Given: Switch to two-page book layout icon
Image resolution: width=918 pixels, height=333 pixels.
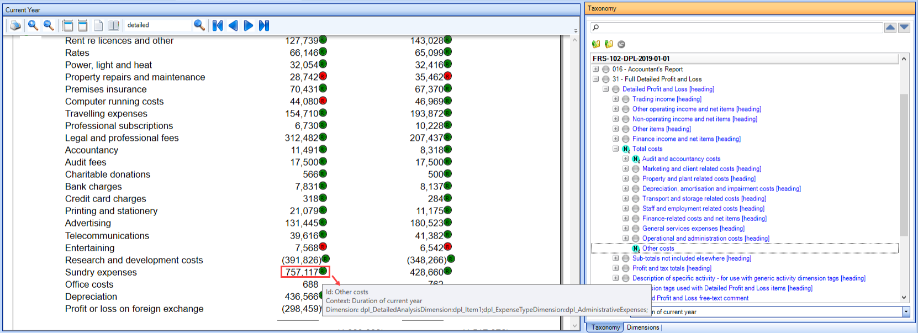Looking at the screenshot, I should 114,25.
